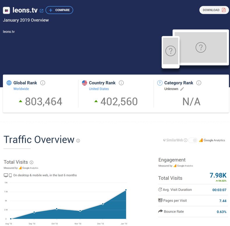Open leons.tv external link icon

click(x=41, y=10)
